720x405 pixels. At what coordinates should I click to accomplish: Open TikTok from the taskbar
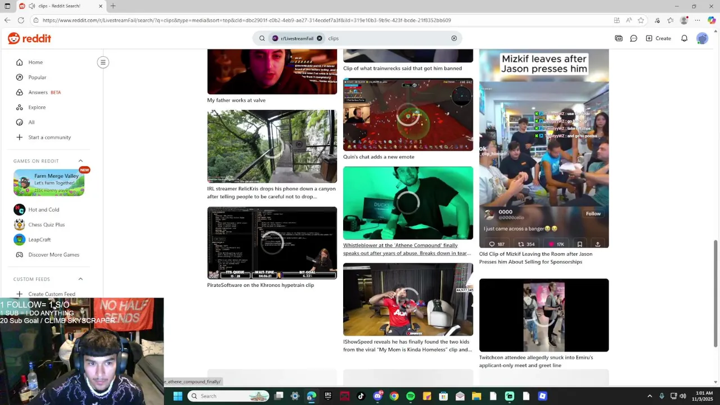(x=361, y=396)
